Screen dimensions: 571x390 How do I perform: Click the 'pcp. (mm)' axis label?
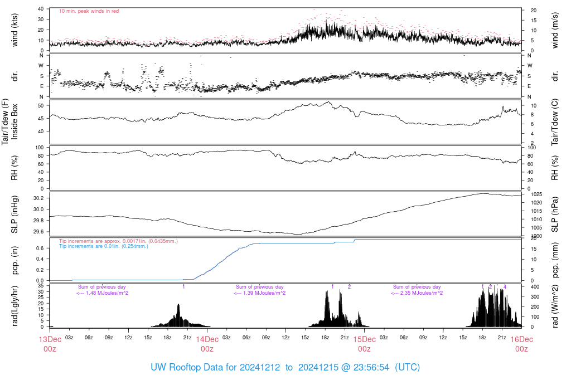coord(555,260)
